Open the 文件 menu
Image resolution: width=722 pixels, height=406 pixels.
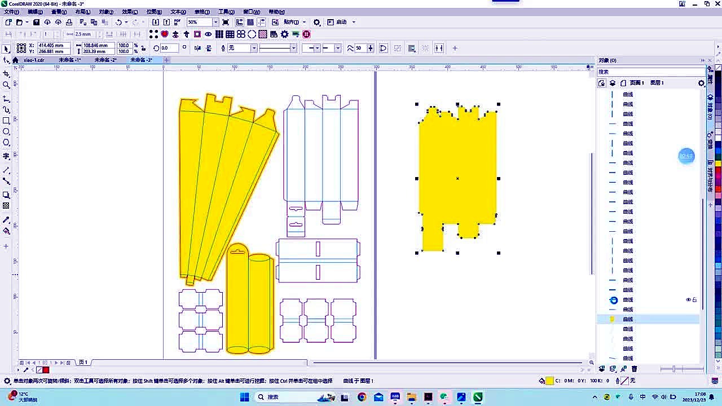(11, 12)
